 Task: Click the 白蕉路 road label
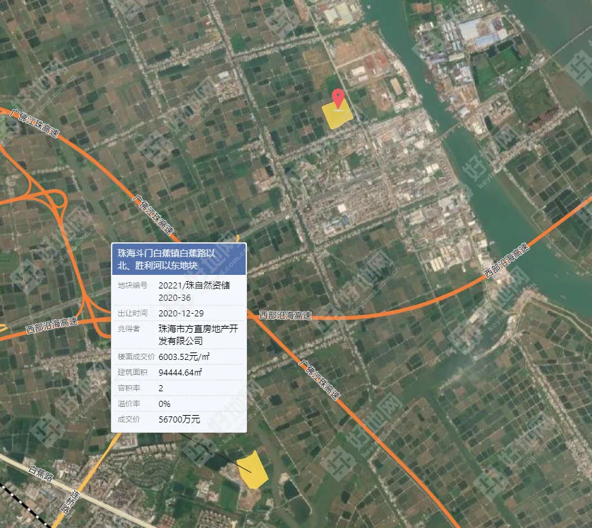[41, 474]
